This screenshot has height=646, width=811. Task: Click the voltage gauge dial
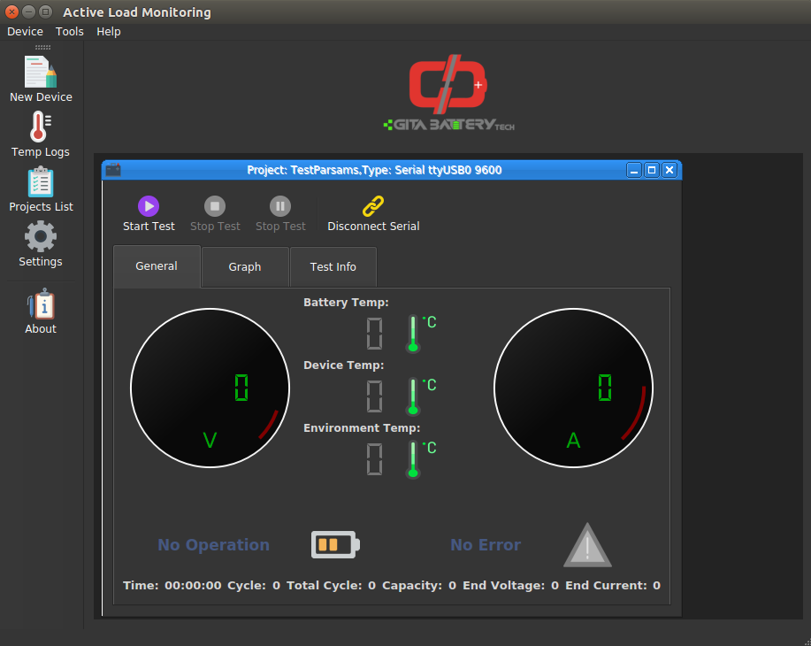tap(210, 388)
